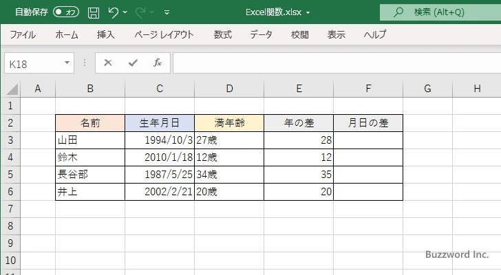The width and height of the screenshot is (501, 275).
Task: Click the greyed-out Redo arrow icon
Action: point(140,12)
